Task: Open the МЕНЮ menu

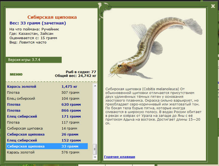Action: click(x=16, y=74)
